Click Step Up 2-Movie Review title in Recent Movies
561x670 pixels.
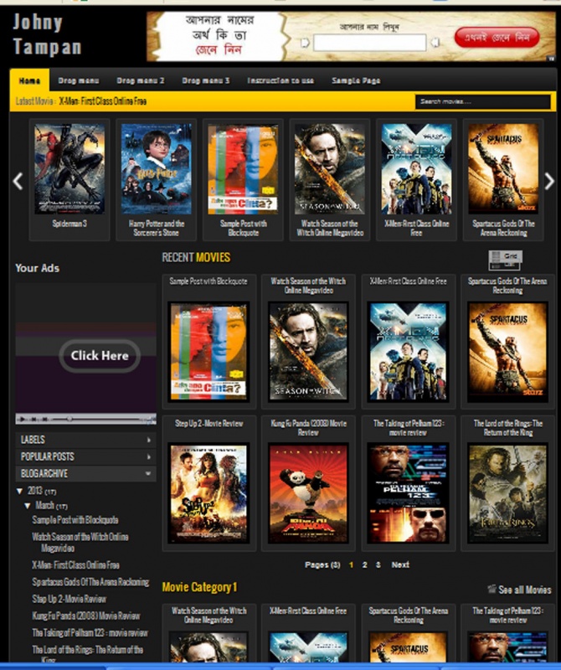pyautogui.click(x=208, y=423)
